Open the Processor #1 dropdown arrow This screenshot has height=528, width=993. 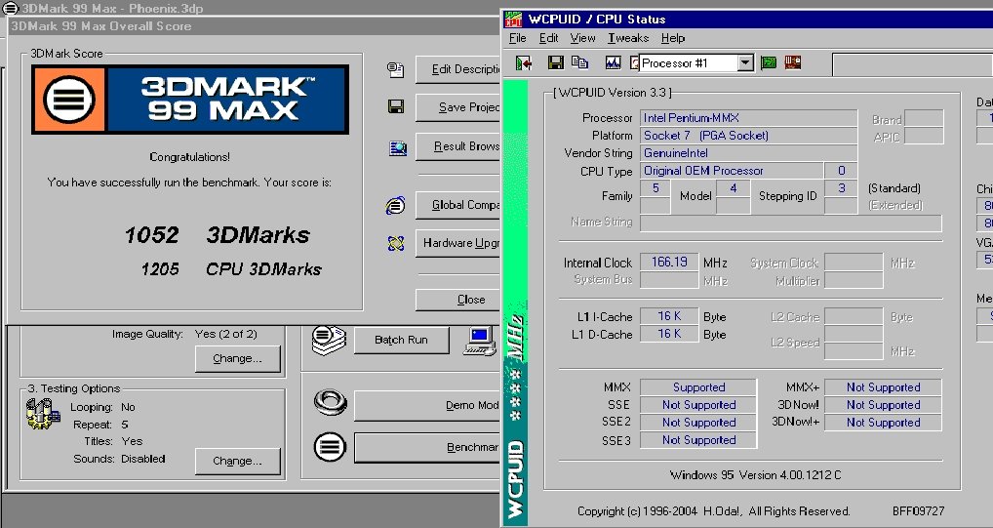tap(746, 62)
